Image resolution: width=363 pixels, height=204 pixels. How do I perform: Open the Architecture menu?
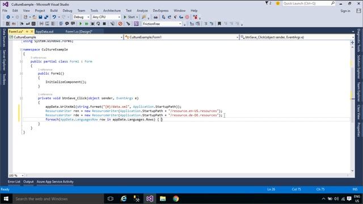coord(112,11)
